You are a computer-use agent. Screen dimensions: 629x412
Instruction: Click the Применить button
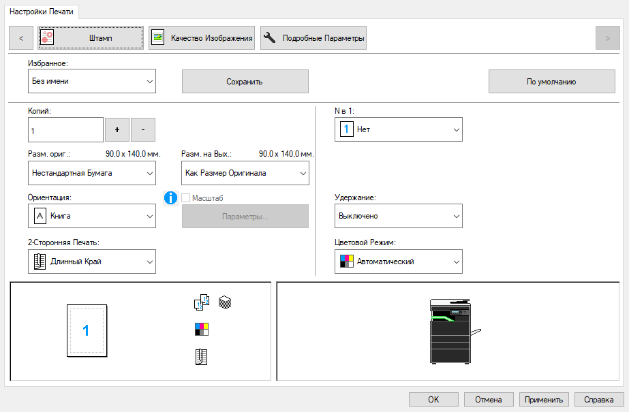point(544,400)
